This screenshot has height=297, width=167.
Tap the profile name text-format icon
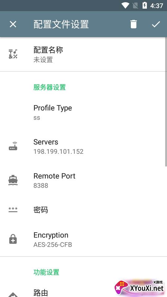point(13,54)
